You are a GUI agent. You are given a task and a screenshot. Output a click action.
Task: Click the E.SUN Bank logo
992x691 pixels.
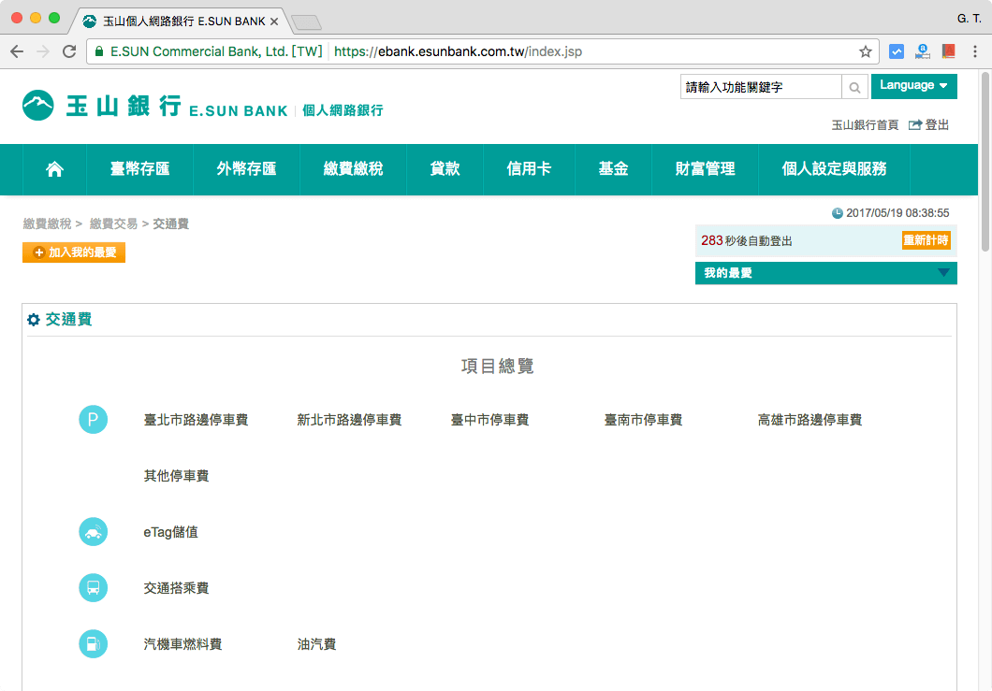click(155, 106)
